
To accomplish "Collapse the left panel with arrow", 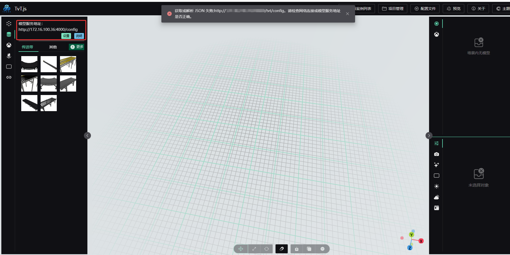I will click(87, 136).
